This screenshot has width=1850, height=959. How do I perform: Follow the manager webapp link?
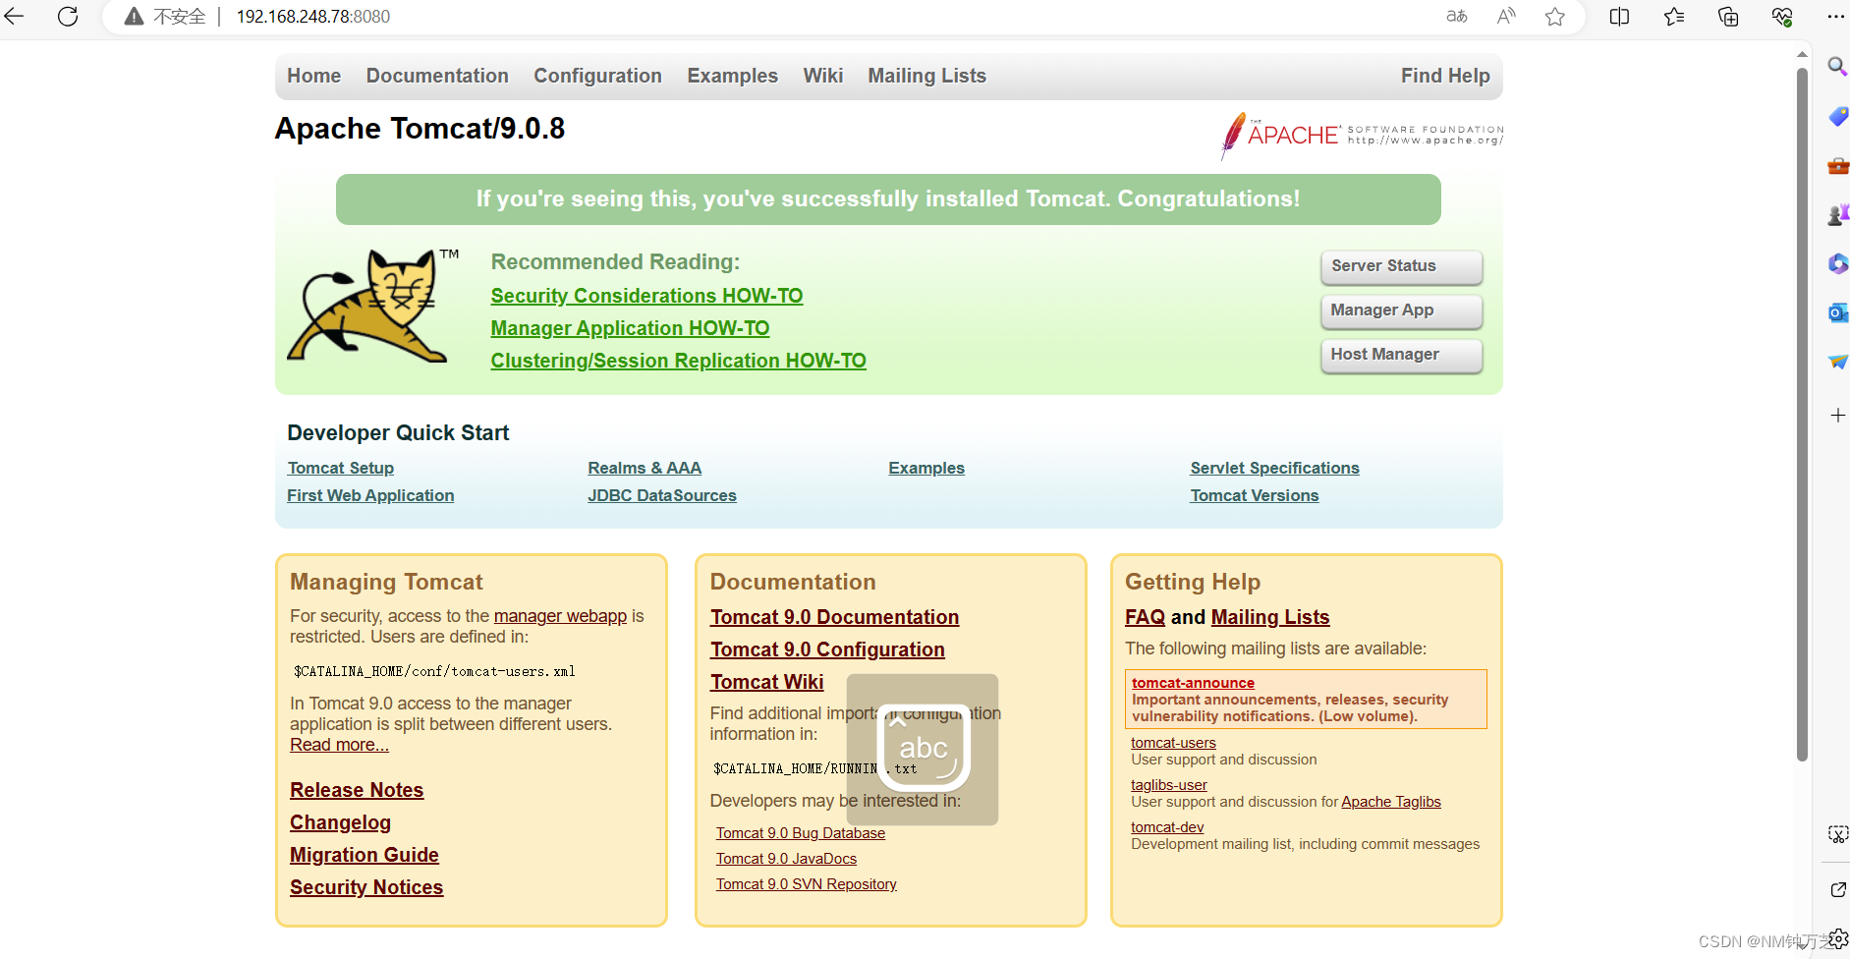560,616
